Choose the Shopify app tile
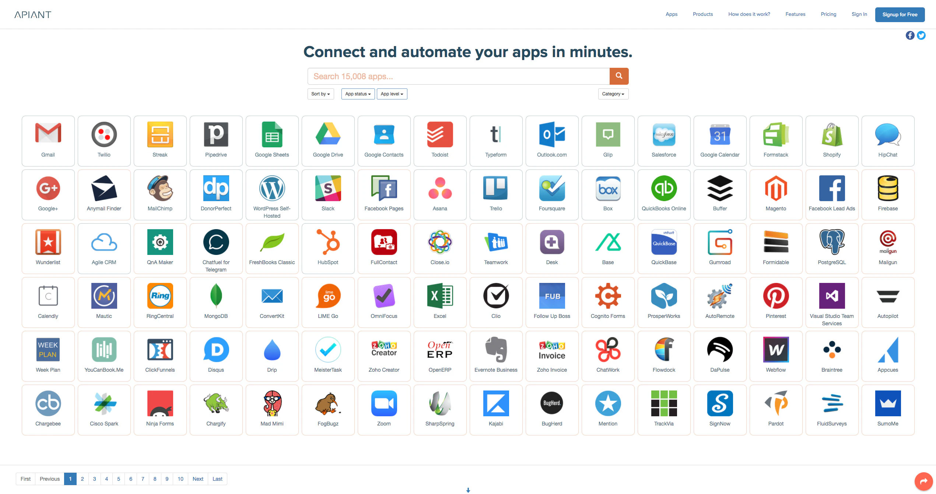936x494 pixels. pyautogui.click(x=832, y=140)
